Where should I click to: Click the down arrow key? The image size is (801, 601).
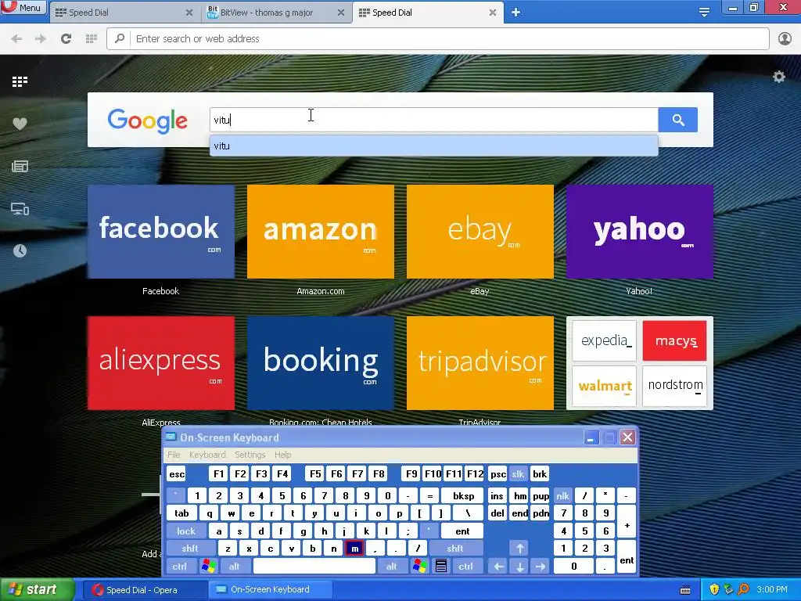tap(519, 567)
